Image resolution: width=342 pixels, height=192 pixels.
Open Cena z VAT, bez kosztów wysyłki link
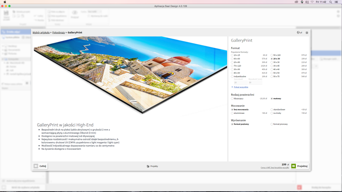pos(275,168)
